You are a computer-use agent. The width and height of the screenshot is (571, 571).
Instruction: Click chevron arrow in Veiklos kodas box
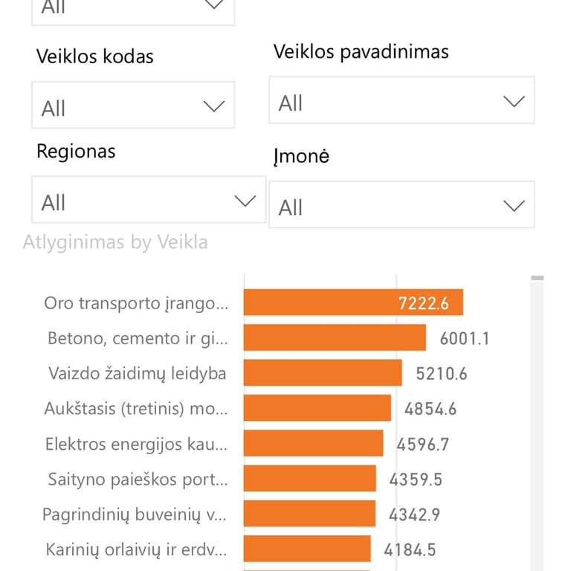pyautogui.click(x=214, y=106)
